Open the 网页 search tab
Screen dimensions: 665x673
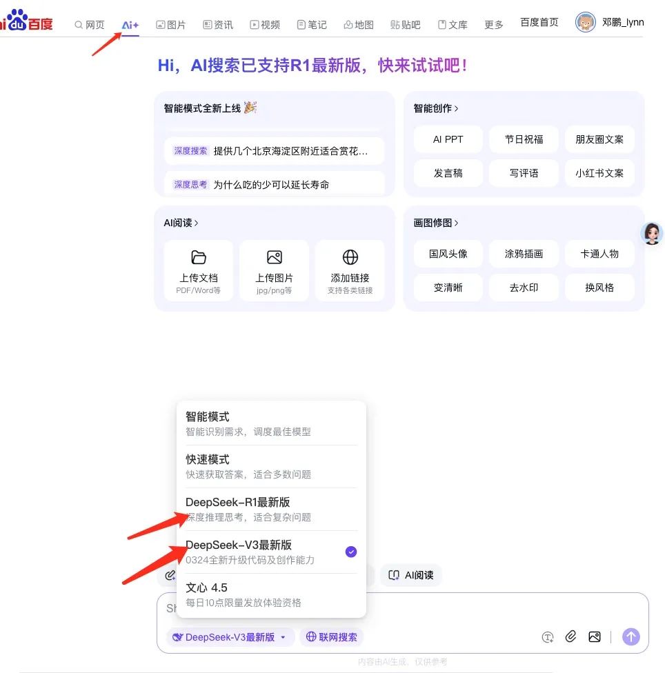click(90, 25)
